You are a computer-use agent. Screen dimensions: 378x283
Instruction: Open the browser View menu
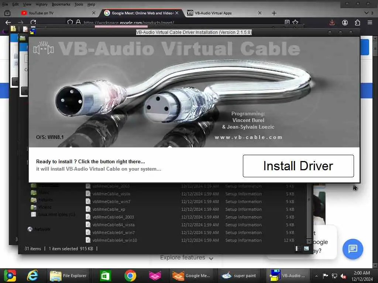click(27, 4)
